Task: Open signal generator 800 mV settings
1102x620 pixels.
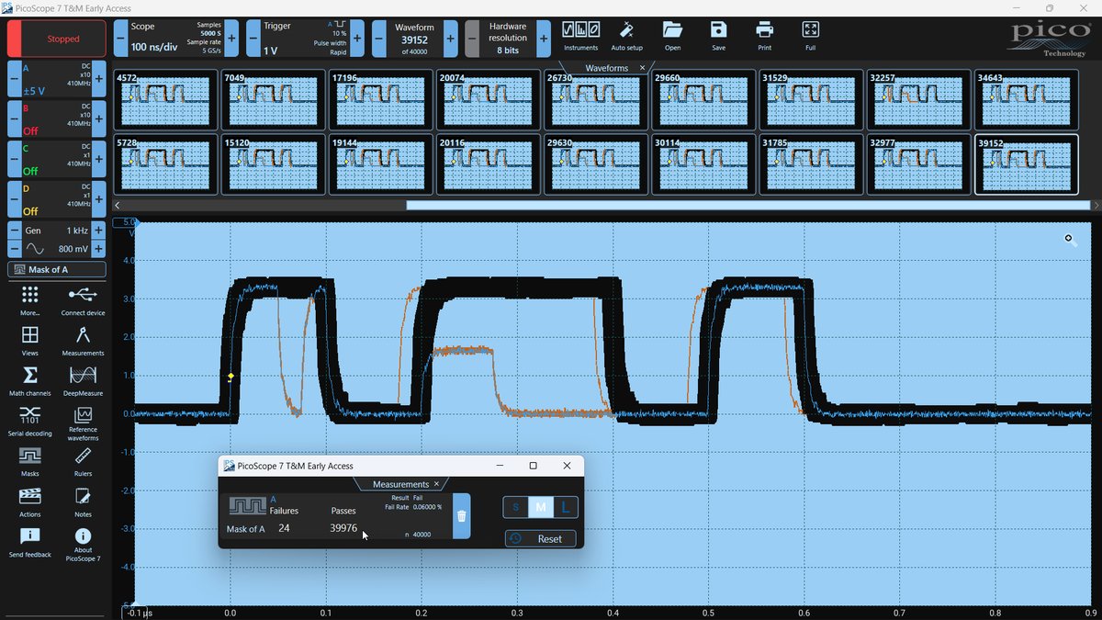Action: point(57,249)
